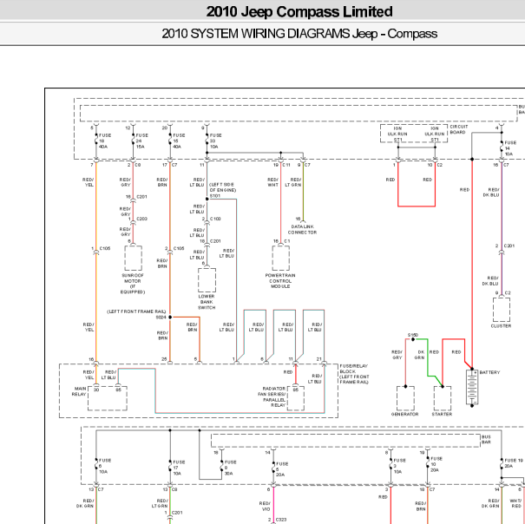Screen dimensions: 525x524
Task: Select the 'S101' splice label
Action: pos(214,195)
